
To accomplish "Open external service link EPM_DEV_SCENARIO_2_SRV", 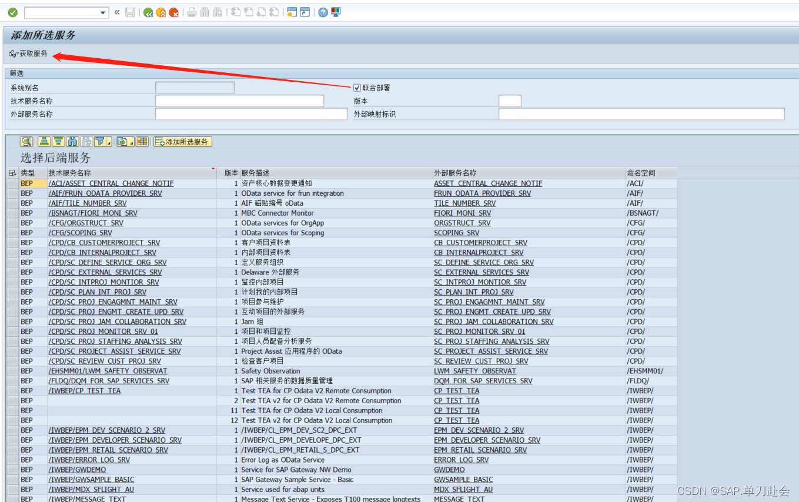I will click(x=479, y=430).
